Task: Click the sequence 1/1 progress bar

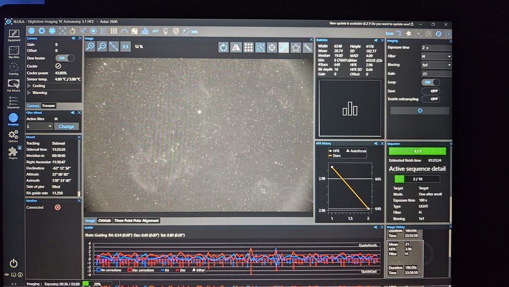Action: click(417, 151)
